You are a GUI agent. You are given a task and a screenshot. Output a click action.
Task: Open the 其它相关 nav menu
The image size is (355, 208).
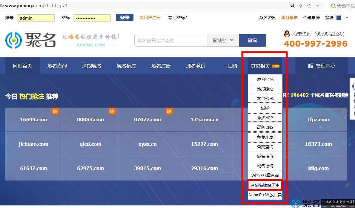265,66
